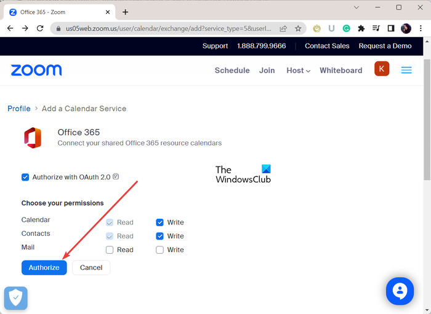
Task: Uncheck Contacts Write permission
Action: click(x=159, y=236)
